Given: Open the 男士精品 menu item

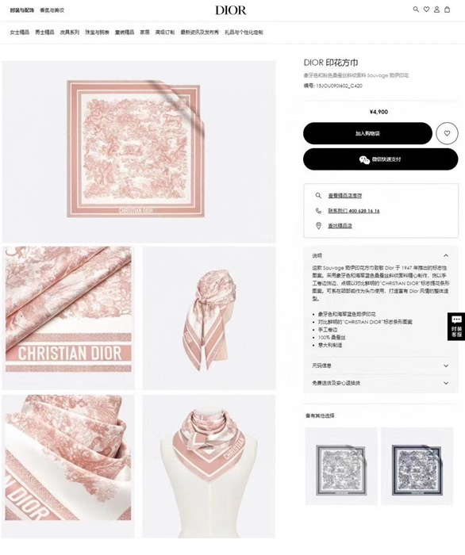Looking at the screenshot, I should [x=44, y=33].
